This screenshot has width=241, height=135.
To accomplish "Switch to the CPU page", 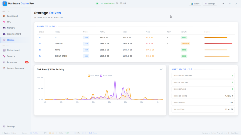I will [15, 22].
